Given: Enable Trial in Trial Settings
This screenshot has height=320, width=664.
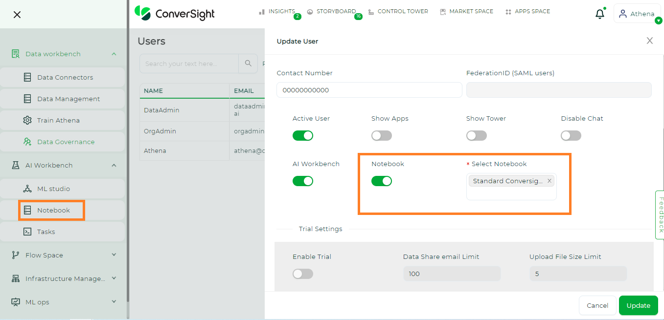Looking at the screenshot, I should click(302, 274).
